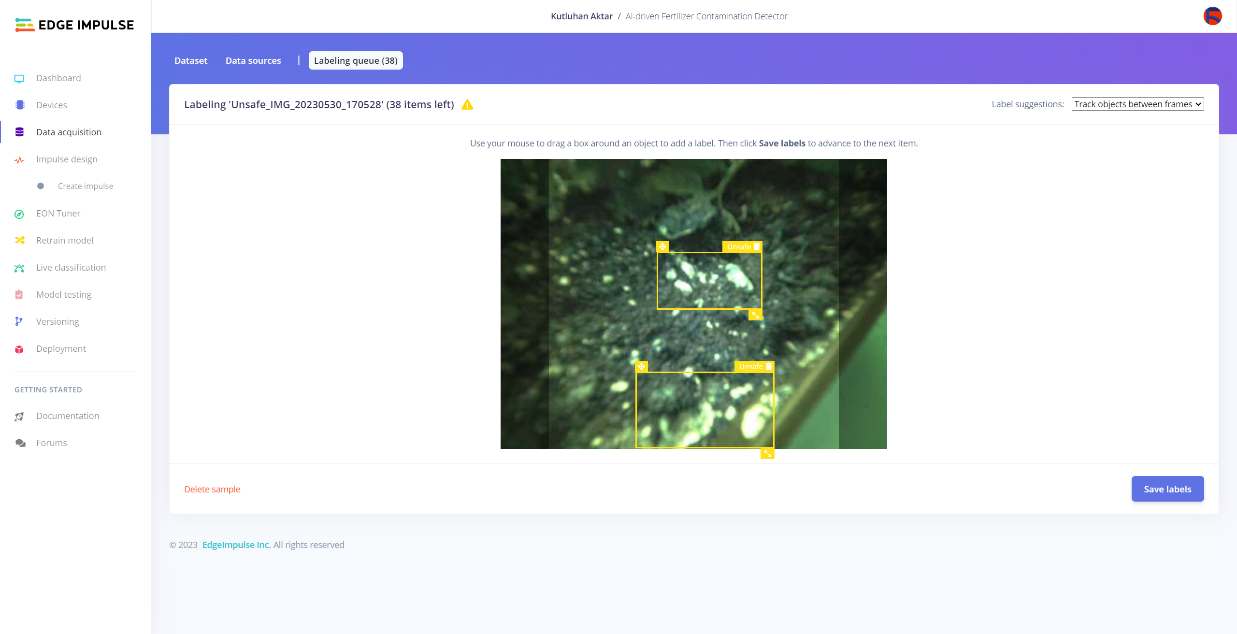Go to Impulse design in sidebar
Viewport: 1237px width, 634px height.
click(x=67, y=159)
